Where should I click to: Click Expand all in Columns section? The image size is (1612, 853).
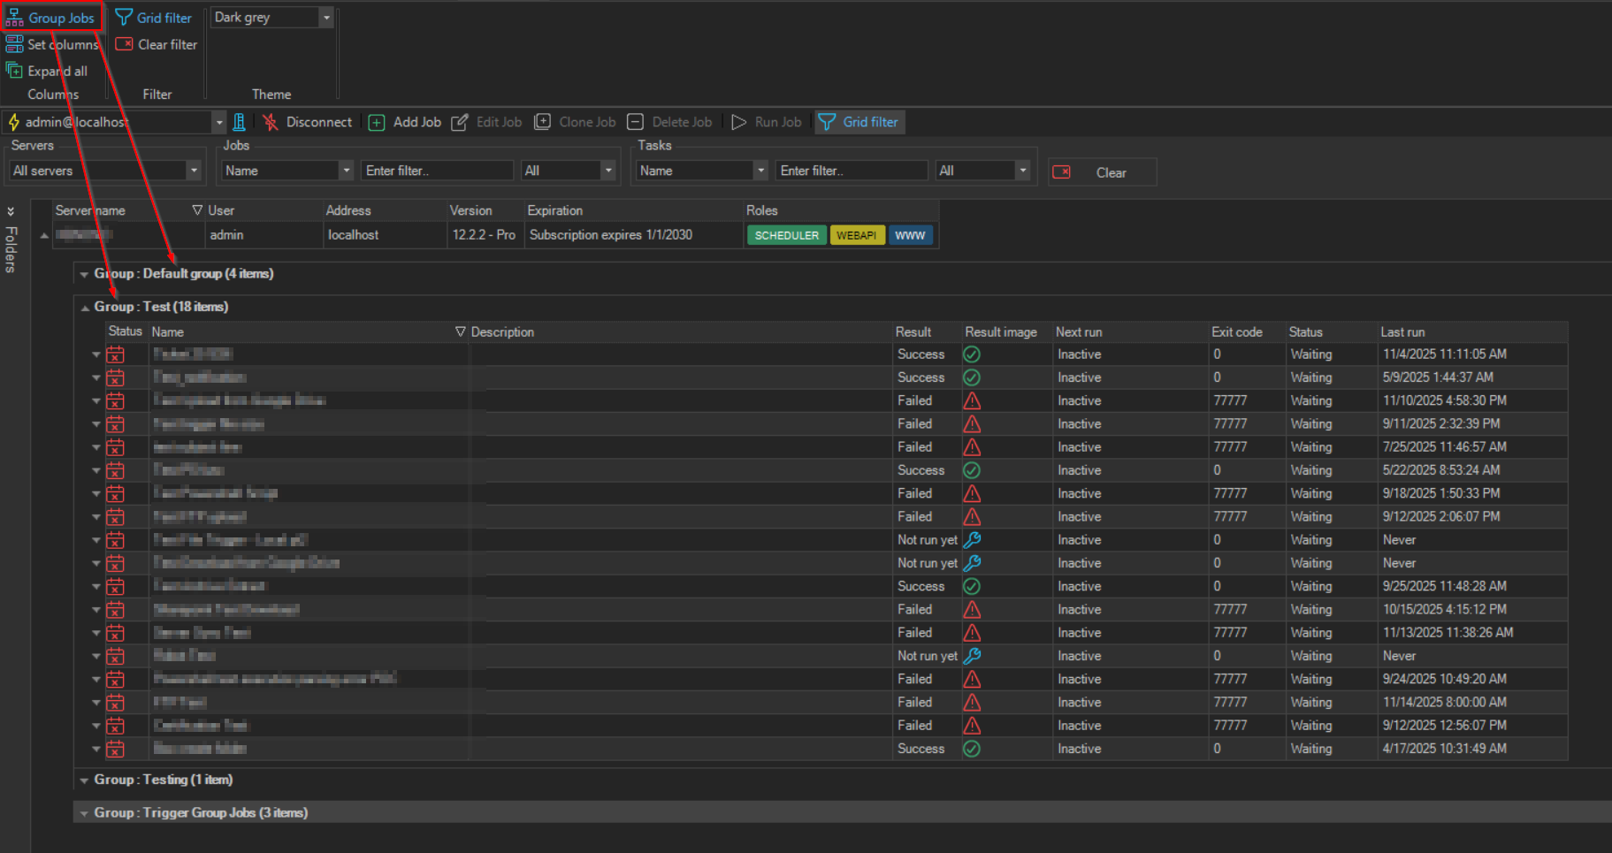click(x=47, y=71)
